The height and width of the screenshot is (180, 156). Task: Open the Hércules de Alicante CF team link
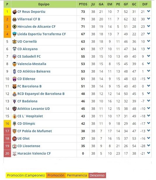(36, 27)
